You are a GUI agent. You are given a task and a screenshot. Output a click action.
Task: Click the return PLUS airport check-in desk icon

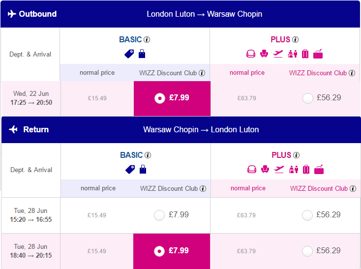pos(293,170)
